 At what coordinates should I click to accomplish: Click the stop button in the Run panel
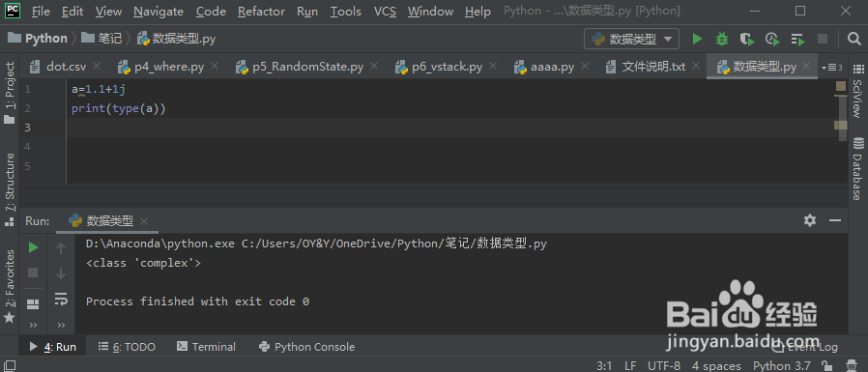tap(33, 272)
